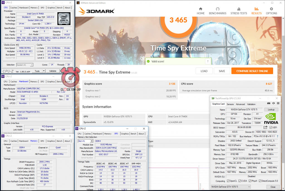Image resolution: width=285 pixels, height=191 pixels.
Task: Switch to the Sensors tab in GPU-Z
Action: (230, 104)
